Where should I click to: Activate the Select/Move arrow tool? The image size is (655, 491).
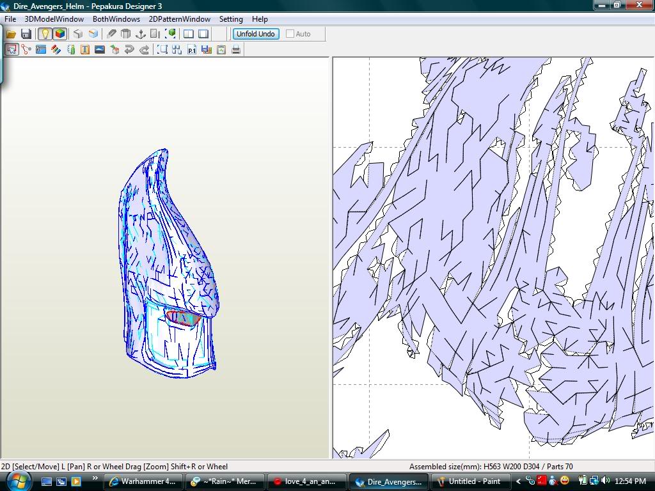pos(12,50)
